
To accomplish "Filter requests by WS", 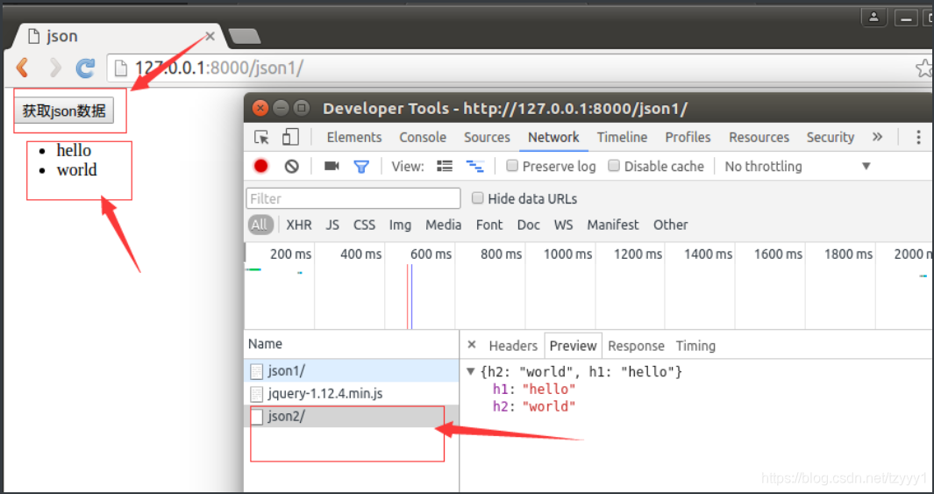I will [x=563, y=225].
